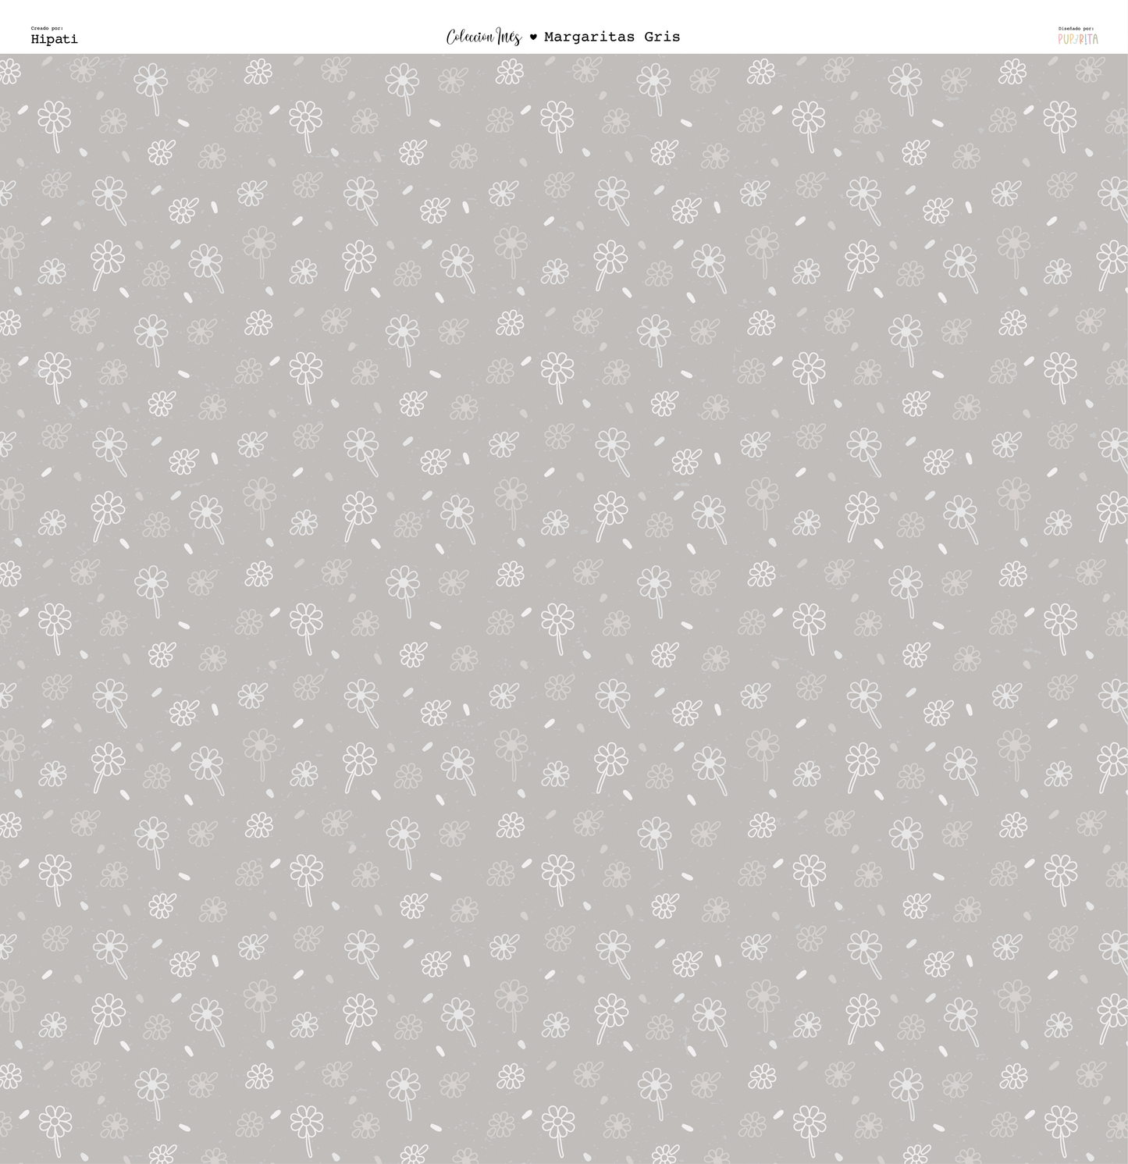Click the faded daisy under the Purpurita logo
Screen dimensions: 1128x1164
1089,69
